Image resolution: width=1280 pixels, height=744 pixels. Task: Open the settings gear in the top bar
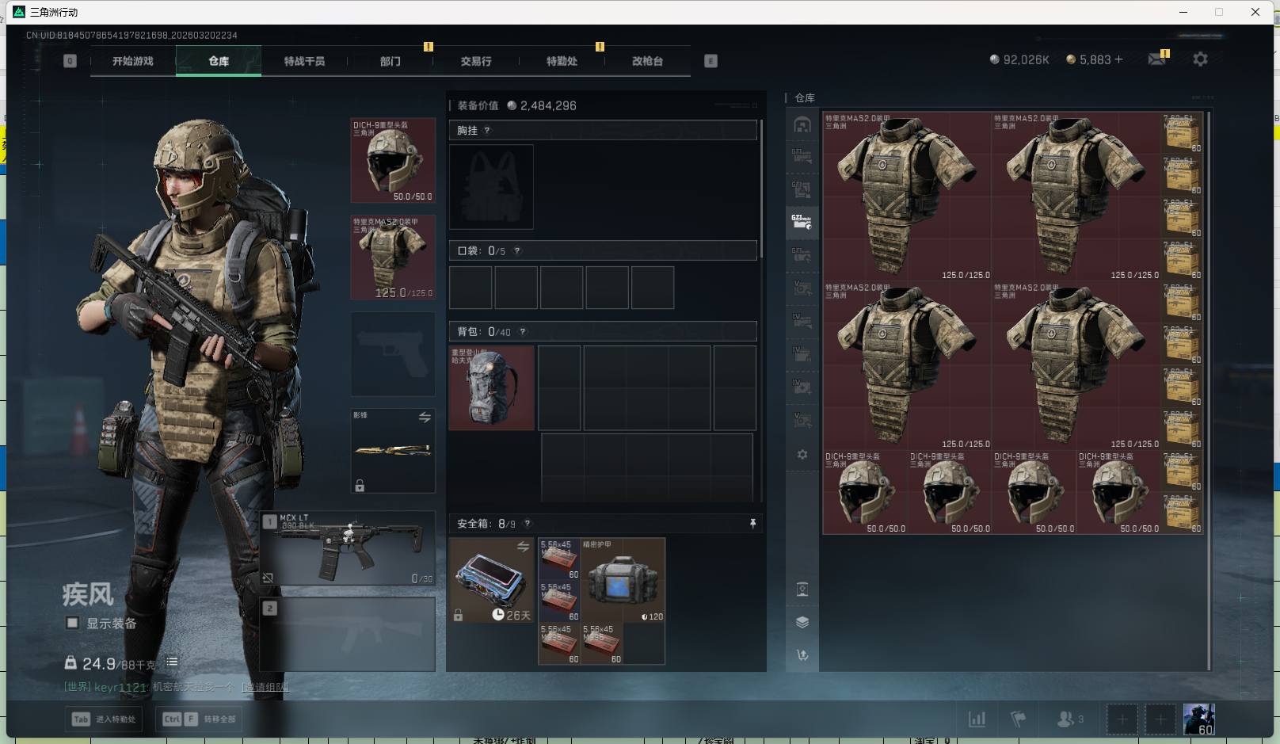click(x=1200, y=59)
